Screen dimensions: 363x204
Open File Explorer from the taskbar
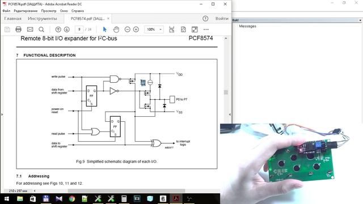click(x=20, y=199)
